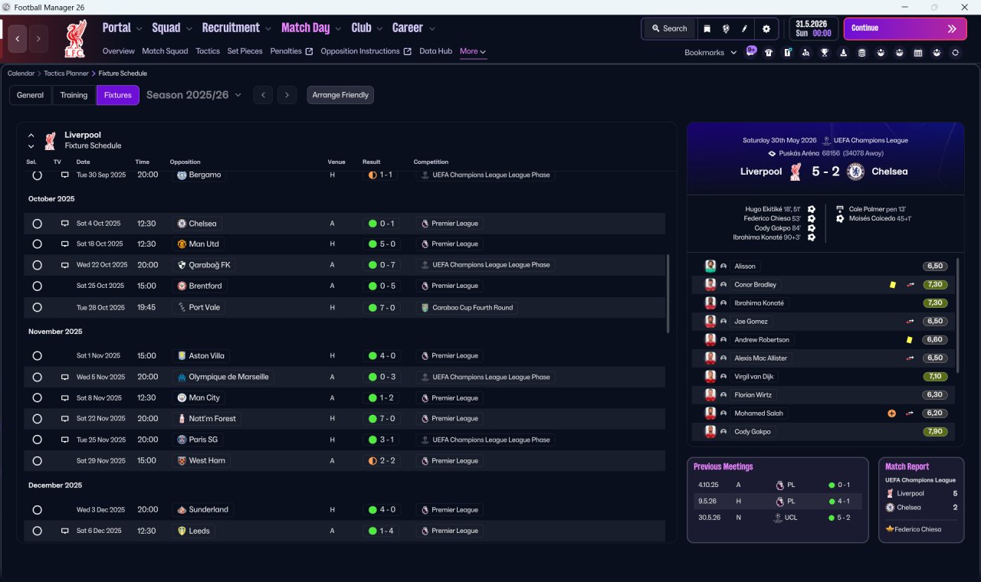The height and width of the screenshot is (582, 981).
Task: Switch to the Training tab
Action: (x=74, y=95)
